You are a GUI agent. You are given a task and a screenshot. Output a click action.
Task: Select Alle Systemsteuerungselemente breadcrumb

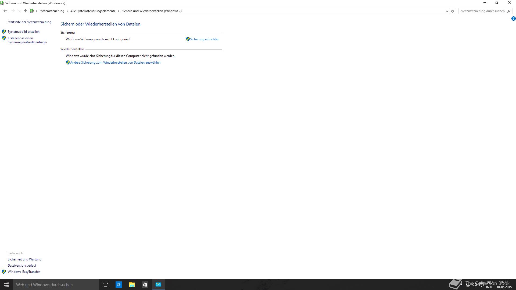(x=93, y=11)
